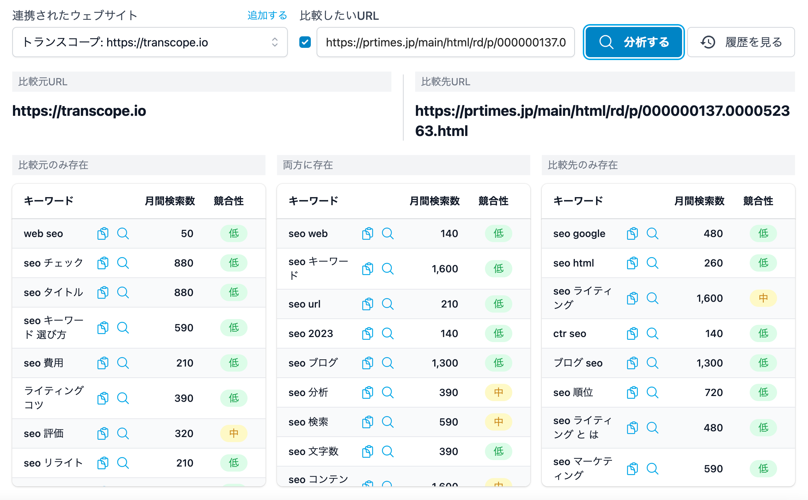Copy the 'seo html' keyword
This screenshot has width=808, height=500.
632,263
